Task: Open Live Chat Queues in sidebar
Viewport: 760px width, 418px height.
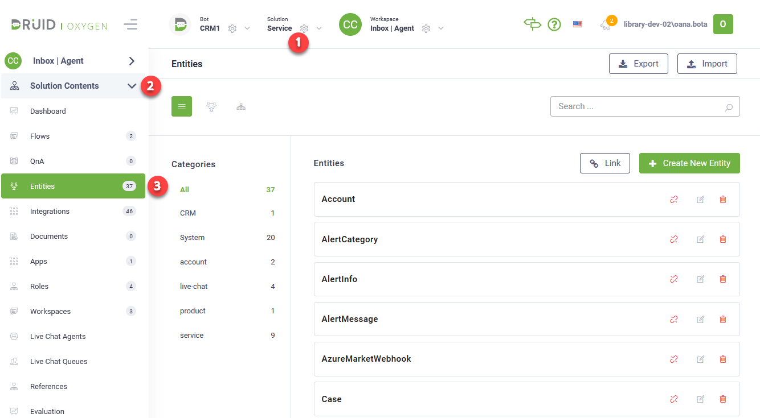Action: (x=74, y=361)
